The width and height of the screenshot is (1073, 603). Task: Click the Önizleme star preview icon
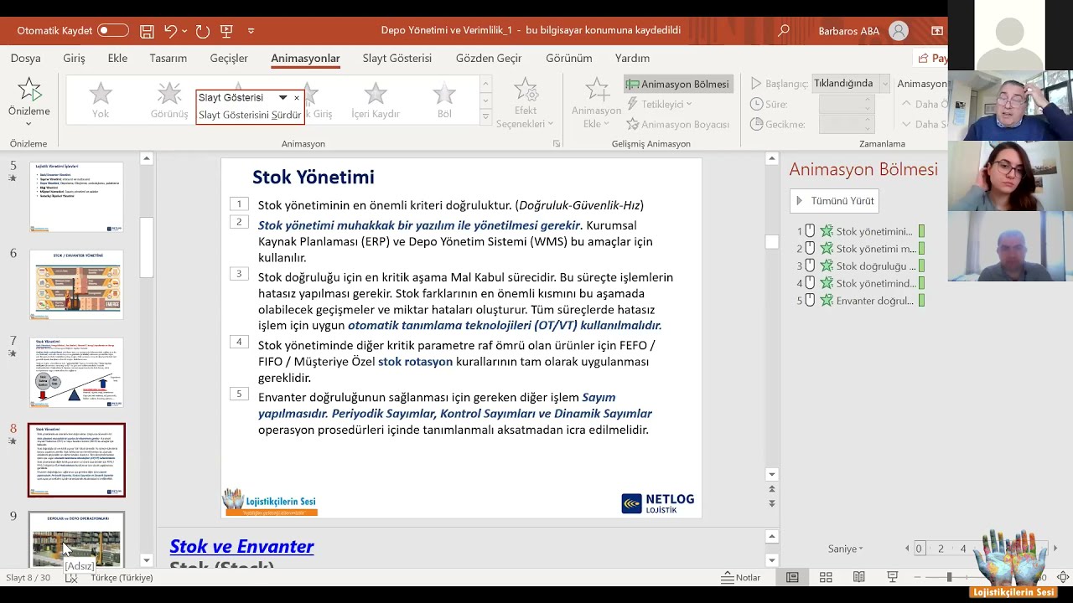(x=29, y=90)
